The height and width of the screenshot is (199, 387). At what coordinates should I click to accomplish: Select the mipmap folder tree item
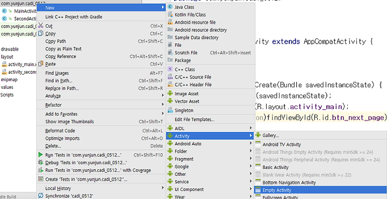pyautogui.click(x=9, y=80)
